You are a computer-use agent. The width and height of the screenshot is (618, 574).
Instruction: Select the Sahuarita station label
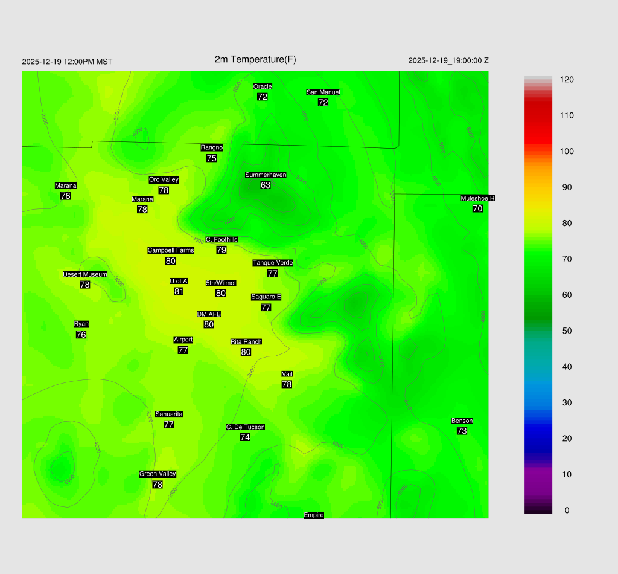(x=169, y=414)
